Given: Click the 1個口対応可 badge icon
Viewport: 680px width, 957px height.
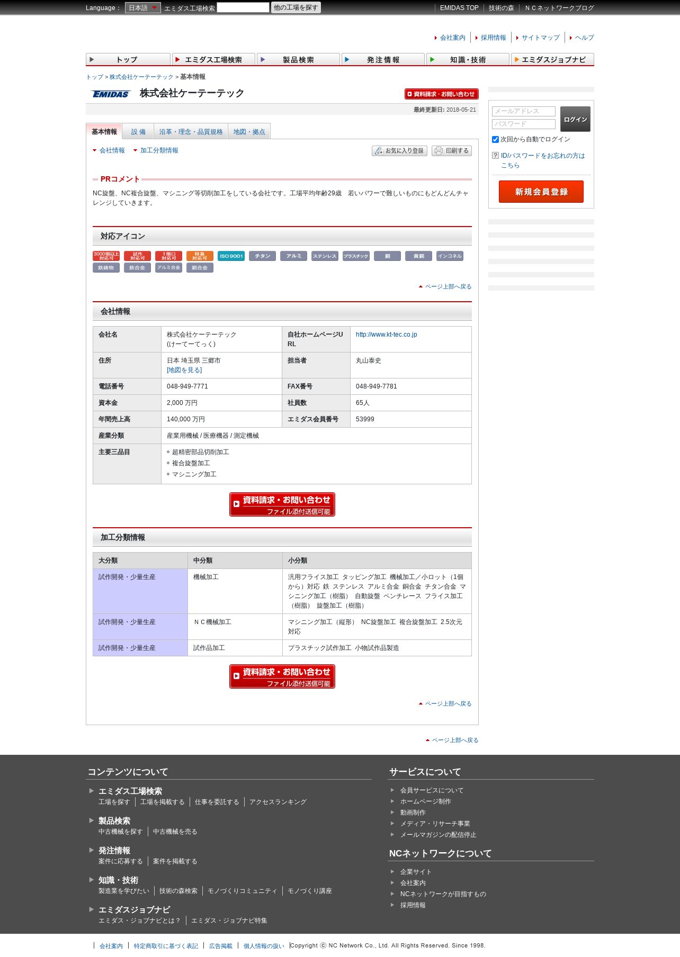Looking at the screenshot, I should (168, 256).
